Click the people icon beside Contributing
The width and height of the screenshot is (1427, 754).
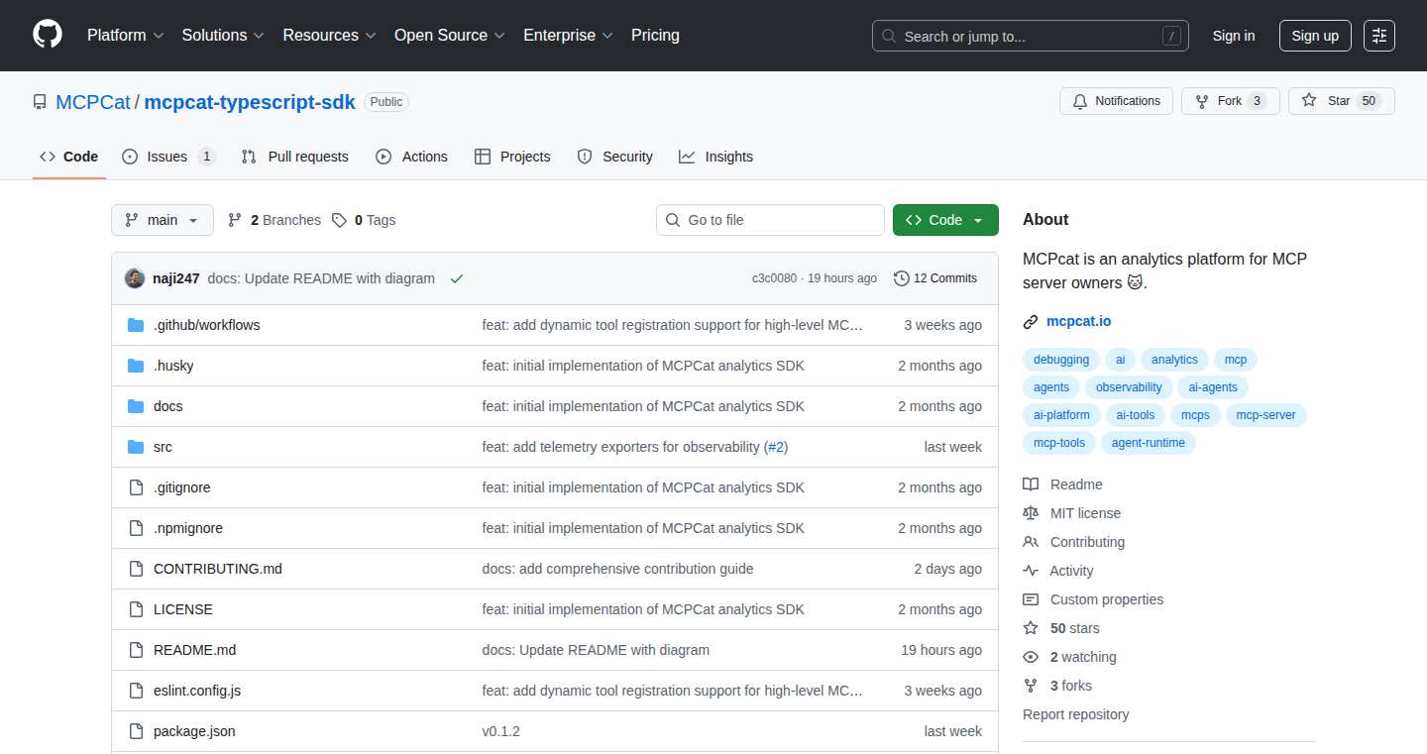tap(1031, 542)
